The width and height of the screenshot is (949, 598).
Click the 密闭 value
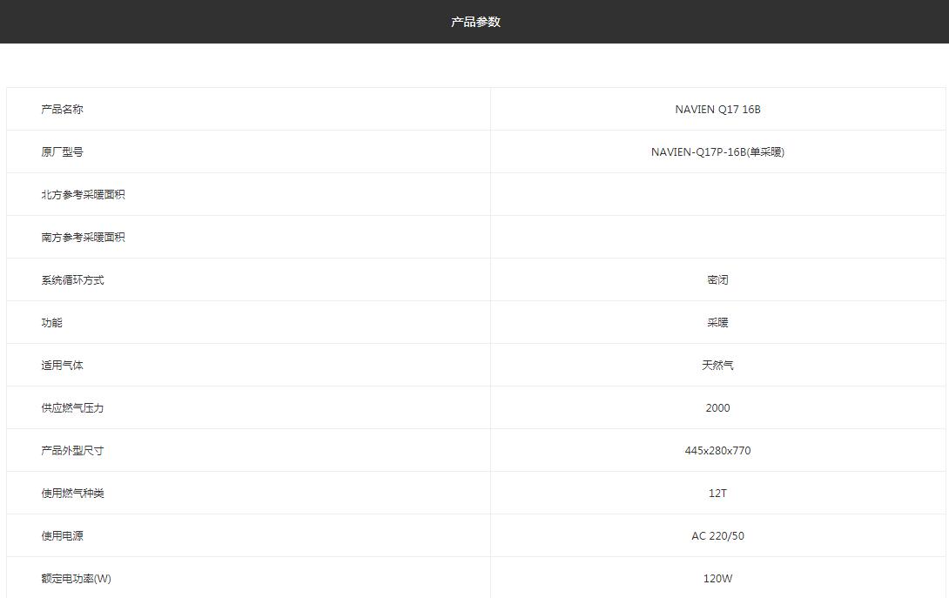pos(717,280)
